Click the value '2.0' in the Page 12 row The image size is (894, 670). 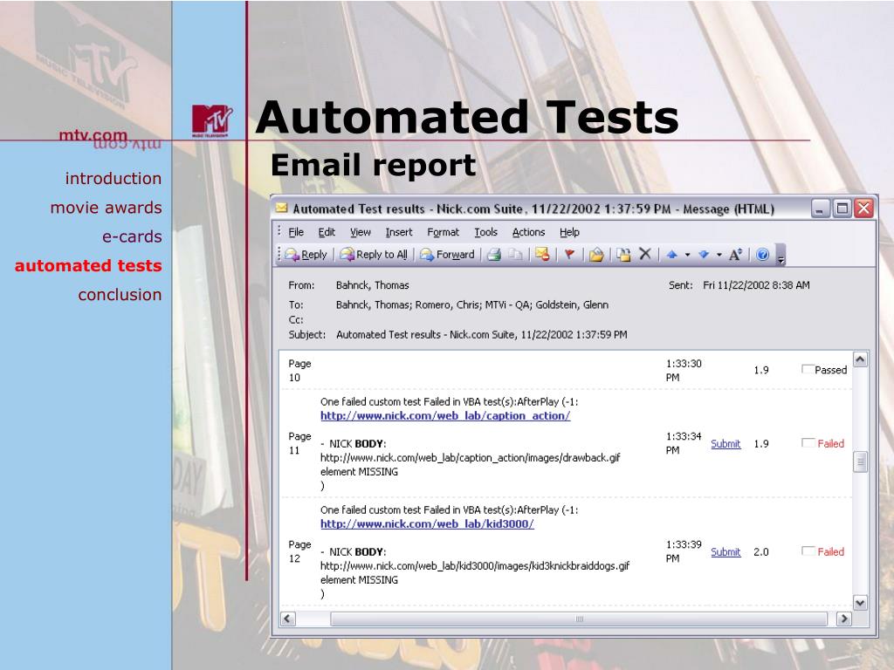(x=761, y=552)
